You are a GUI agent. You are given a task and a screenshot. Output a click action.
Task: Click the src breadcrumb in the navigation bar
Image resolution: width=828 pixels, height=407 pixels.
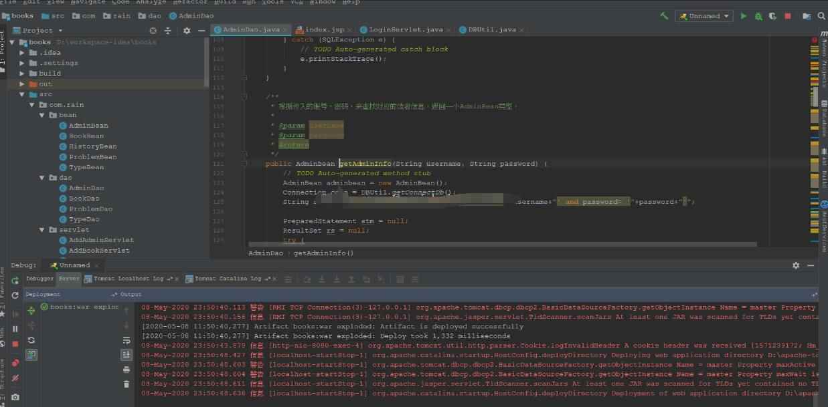pos(53,15)
